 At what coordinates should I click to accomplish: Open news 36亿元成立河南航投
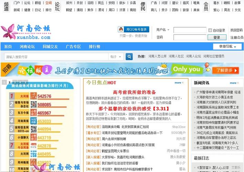pyautogui.click(x=217, y=133)
